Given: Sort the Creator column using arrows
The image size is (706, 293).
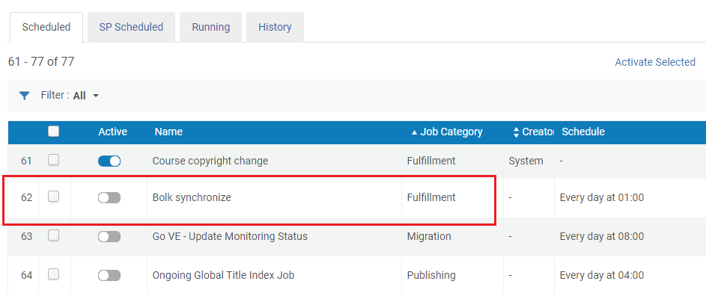Looking at the screenshot, I should coord(516,132).
